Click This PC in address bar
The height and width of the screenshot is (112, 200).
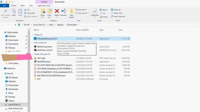[x=27, y=25]
